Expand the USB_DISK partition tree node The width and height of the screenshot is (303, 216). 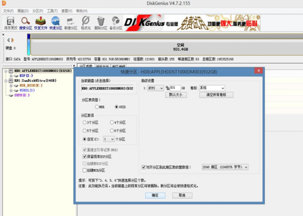[11, 86]
